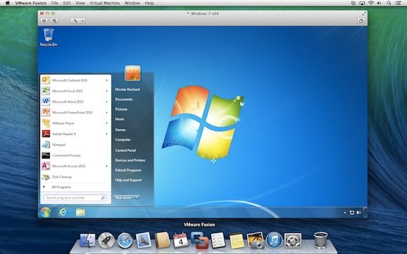Viewport: 407px width, 254px height.
Task: Open Windows Explorer folder on taskbar
Action: coord(80,213)
